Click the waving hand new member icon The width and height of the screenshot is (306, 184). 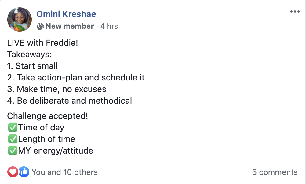40,26
